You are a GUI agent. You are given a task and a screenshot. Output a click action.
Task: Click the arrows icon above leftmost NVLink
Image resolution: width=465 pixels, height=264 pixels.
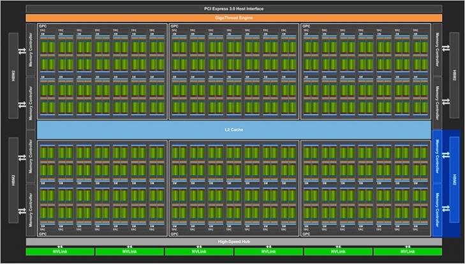(59, 246)
